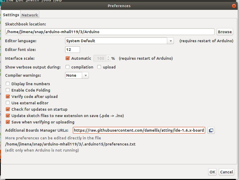This screenshot has width=239, height=180.
Task: Enable Code Folding checkbox
Action: [8, 90]
